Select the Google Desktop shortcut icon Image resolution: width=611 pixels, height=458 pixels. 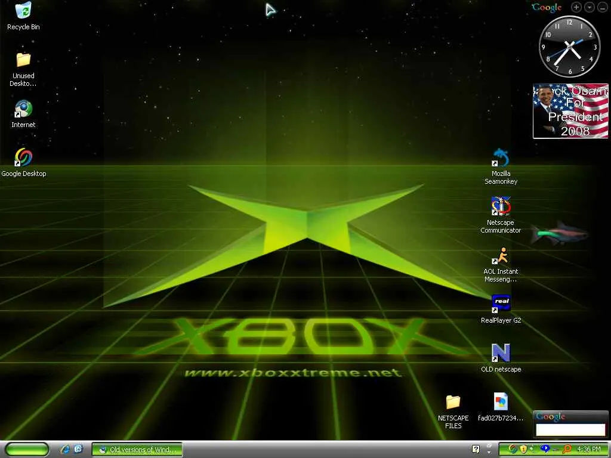pyautogui.click(x=23, y=157)
